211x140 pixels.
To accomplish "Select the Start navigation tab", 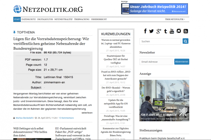I will pos(17,19).
